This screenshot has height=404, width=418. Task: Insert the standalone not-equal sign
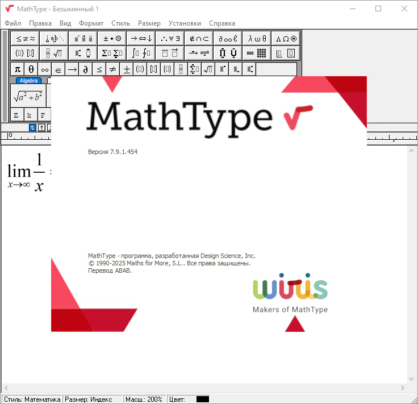pyautogui.click(x=113, y=69)
